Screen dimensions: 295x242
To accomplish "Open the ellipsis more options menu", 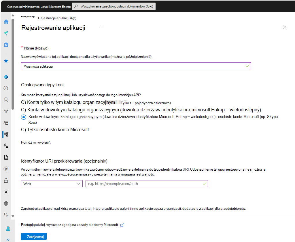I will pyautogui.click(x=102, y=27).
